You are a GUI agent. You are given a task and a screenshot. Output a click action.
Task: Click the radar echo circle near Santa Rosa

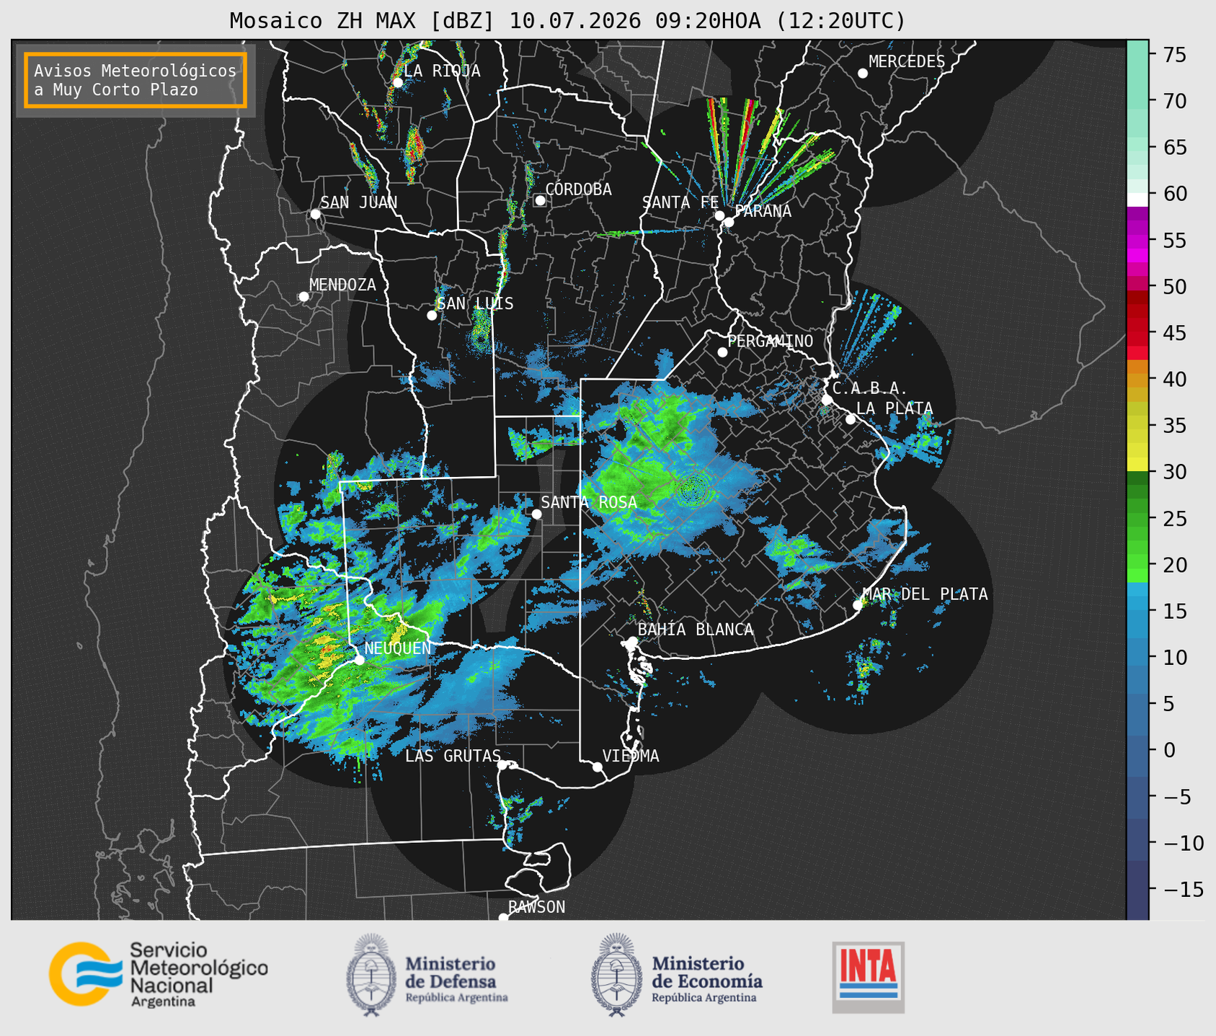point(693,492)
